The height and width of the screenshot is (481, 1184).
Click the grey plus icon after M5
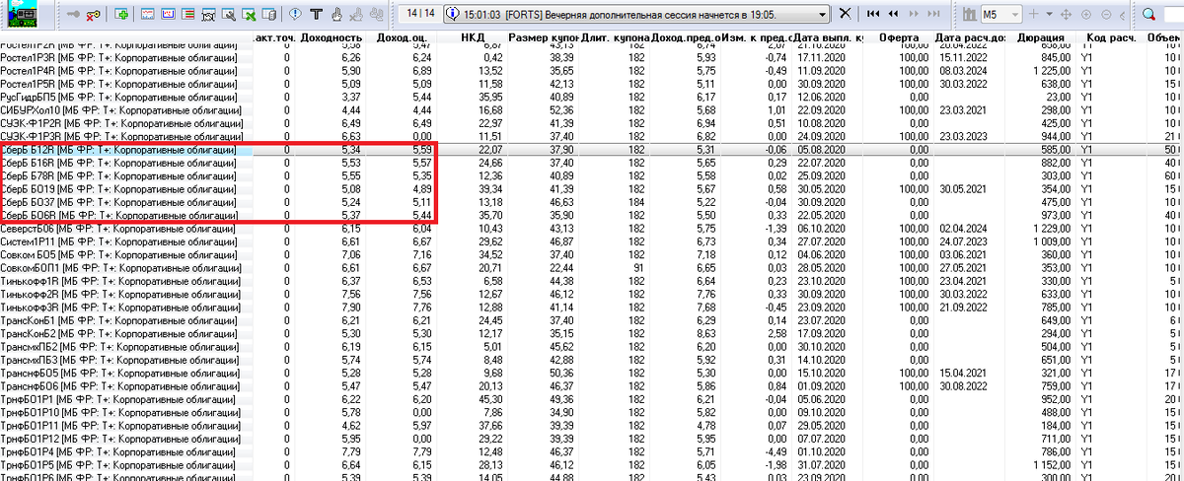coord(1033,15)
